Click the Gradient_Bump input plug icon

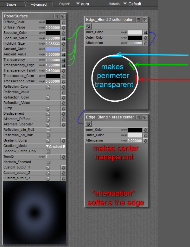(63, 141)
